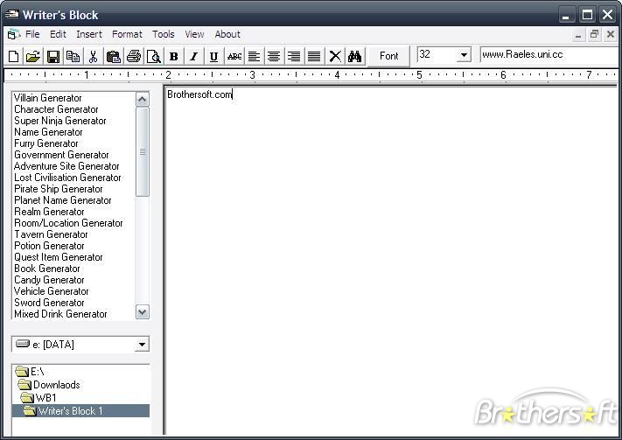Screen dimensions: 622x440
Task: Toggle Strikethrough ABC formatting
Action: pos(234,57)
